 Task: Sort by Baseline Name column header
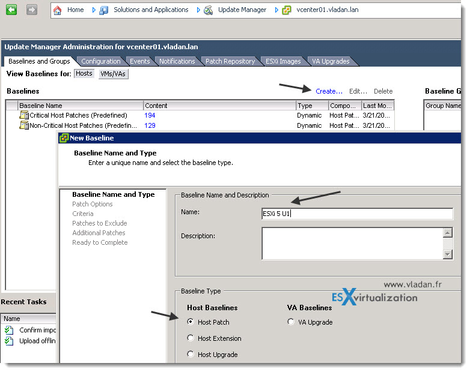81,106
